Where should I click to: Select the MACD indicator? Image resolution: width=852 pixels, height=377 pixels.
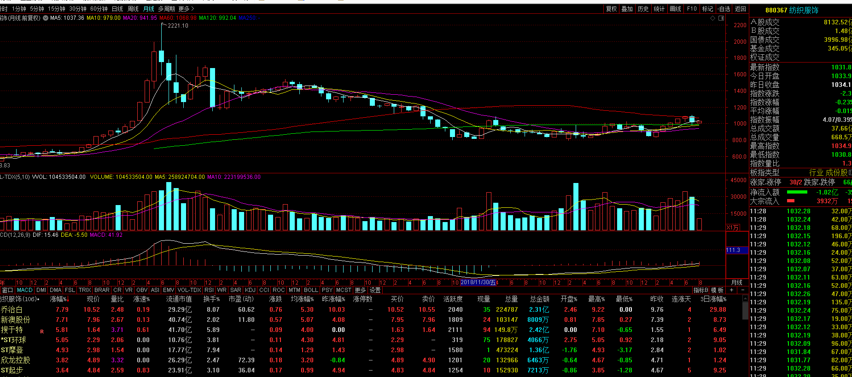click(25, 290)
